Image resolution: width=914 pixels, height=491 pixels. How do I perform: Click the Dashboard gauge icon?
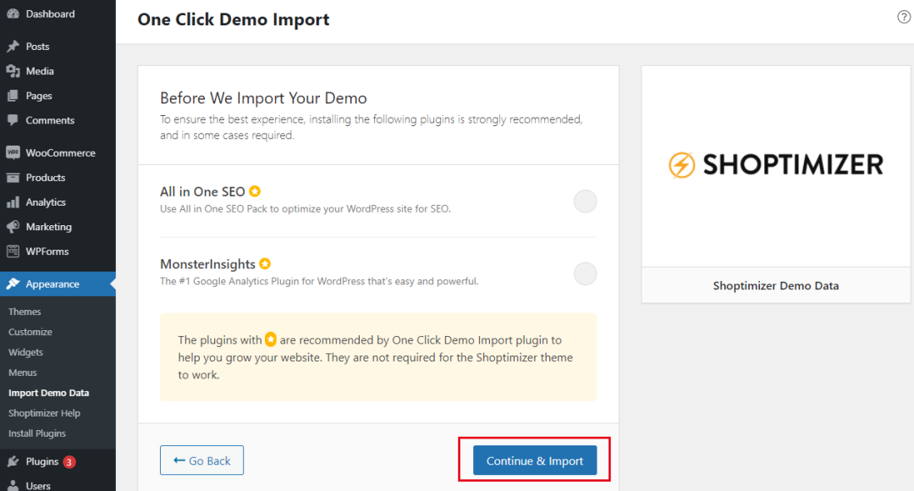click(x=13, y=14)
